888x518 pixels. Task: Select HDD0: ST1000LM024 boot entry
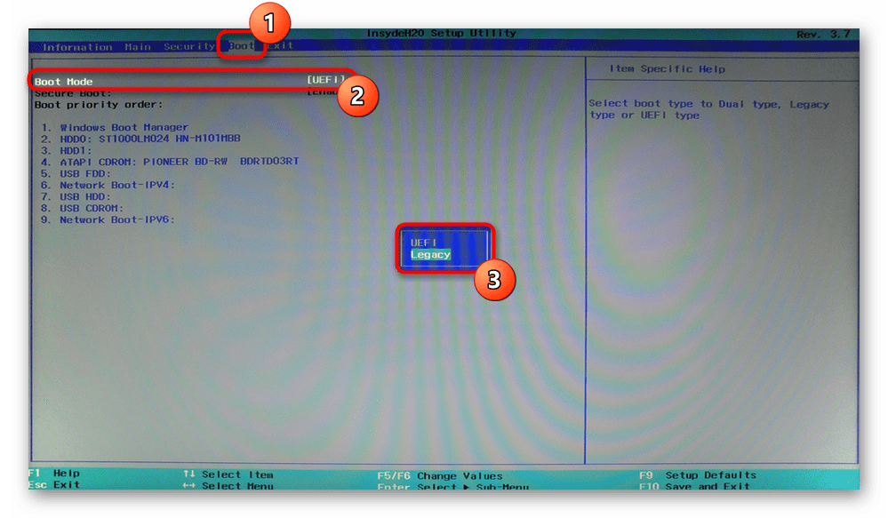[x=140, y=139]
